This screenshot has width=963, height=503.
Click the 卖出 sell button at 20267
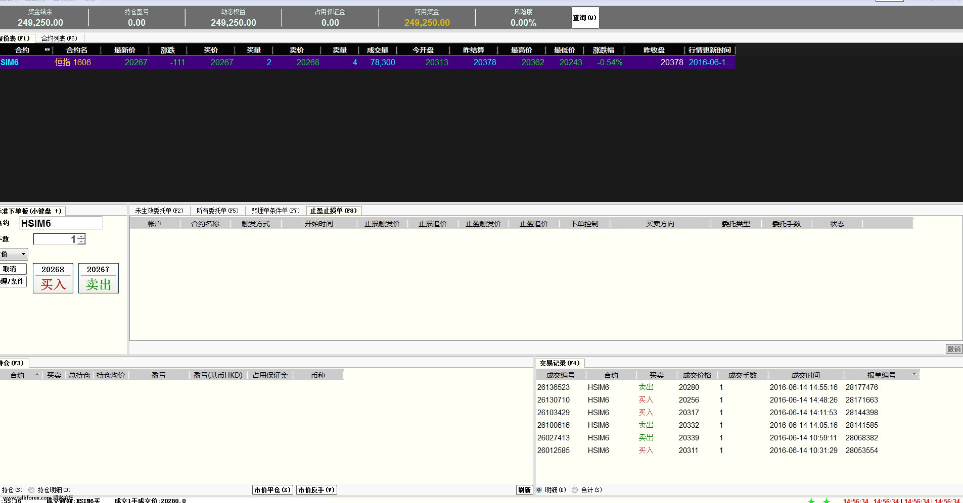(x=99, y=278)
